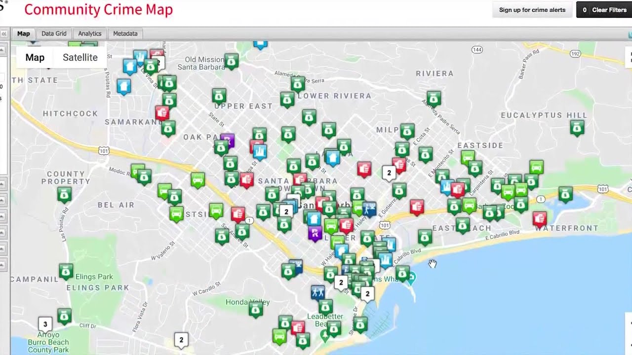Collapse the left sidebar with double-chevron button
The image size is (632, 355).
(4, 34)
